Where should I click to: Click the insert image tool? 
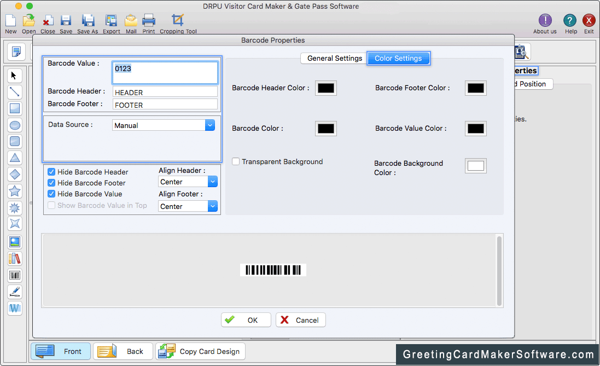pyautogui.click(x=15, y=242)
